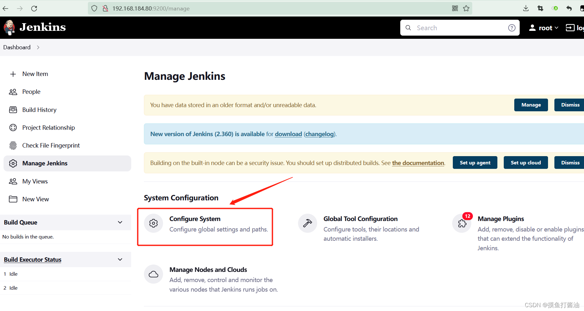Image resolution: width=584 pixels, height=311 pixels.
Task: Click the Jenkins title text in header
Action: [43, 27]
